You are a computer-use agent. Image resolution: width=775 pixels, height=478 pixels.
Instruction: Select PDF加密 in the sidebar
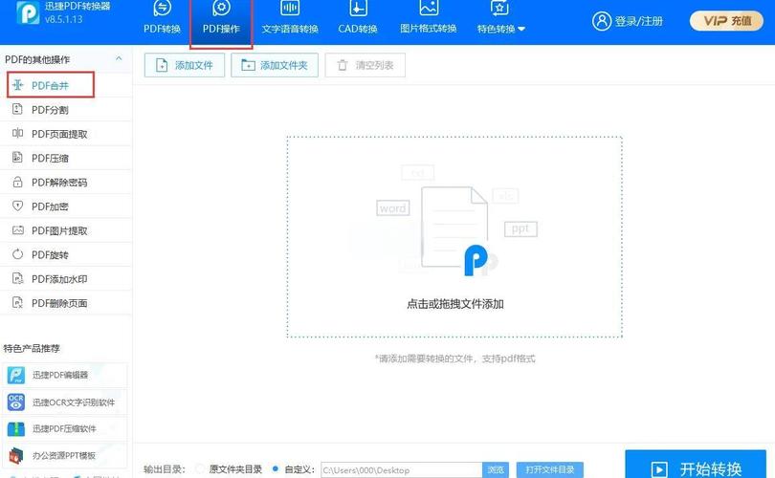click(x=66, y=206)
